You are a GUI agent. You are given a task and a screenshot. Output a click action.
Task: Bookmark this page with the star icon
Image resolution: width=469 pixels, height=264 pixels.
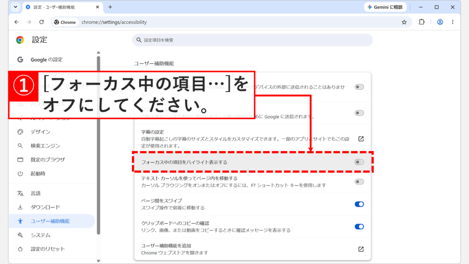404,22
